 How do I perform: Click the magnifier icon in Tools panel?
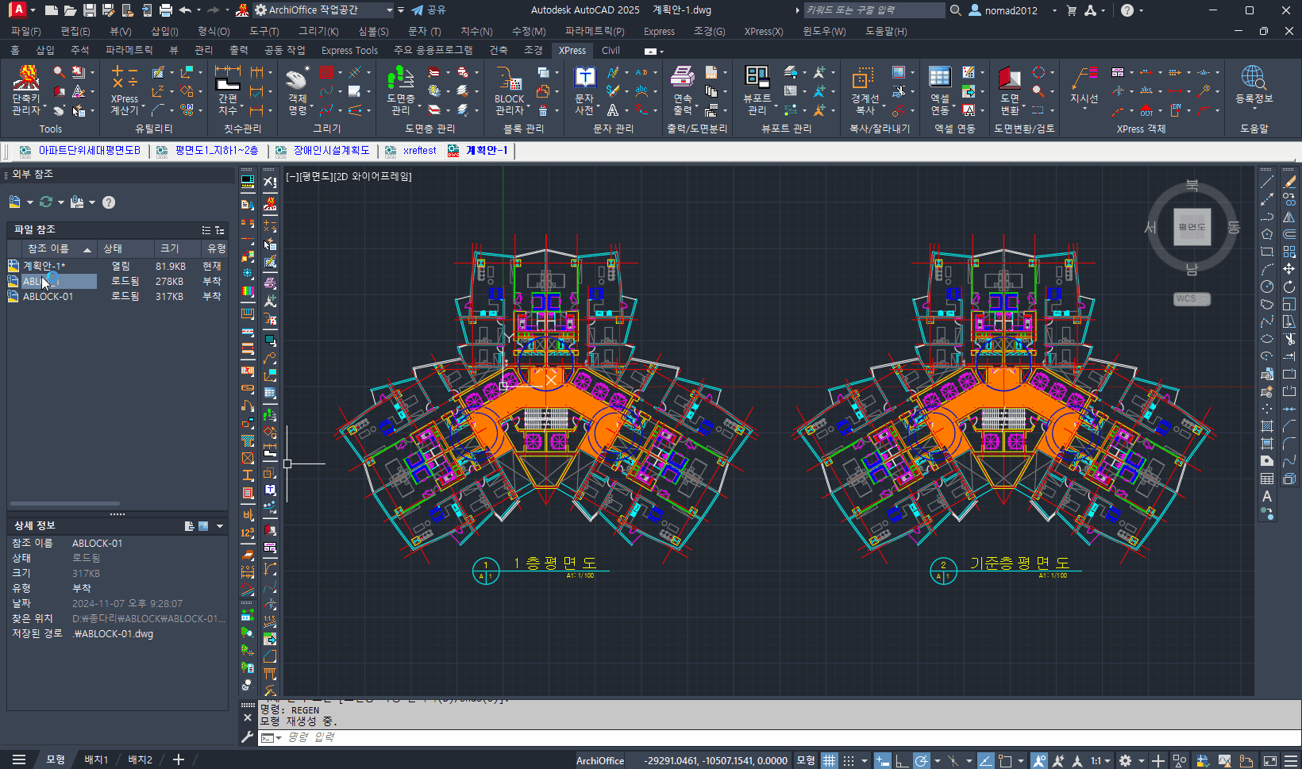(60, 72)
